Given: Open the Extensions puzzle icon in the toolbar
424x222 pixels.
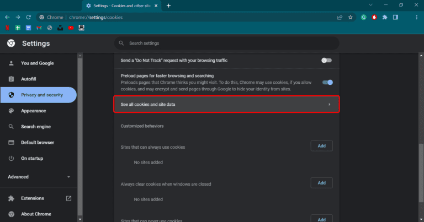Looking at the screenshot, I should (385, 17).
